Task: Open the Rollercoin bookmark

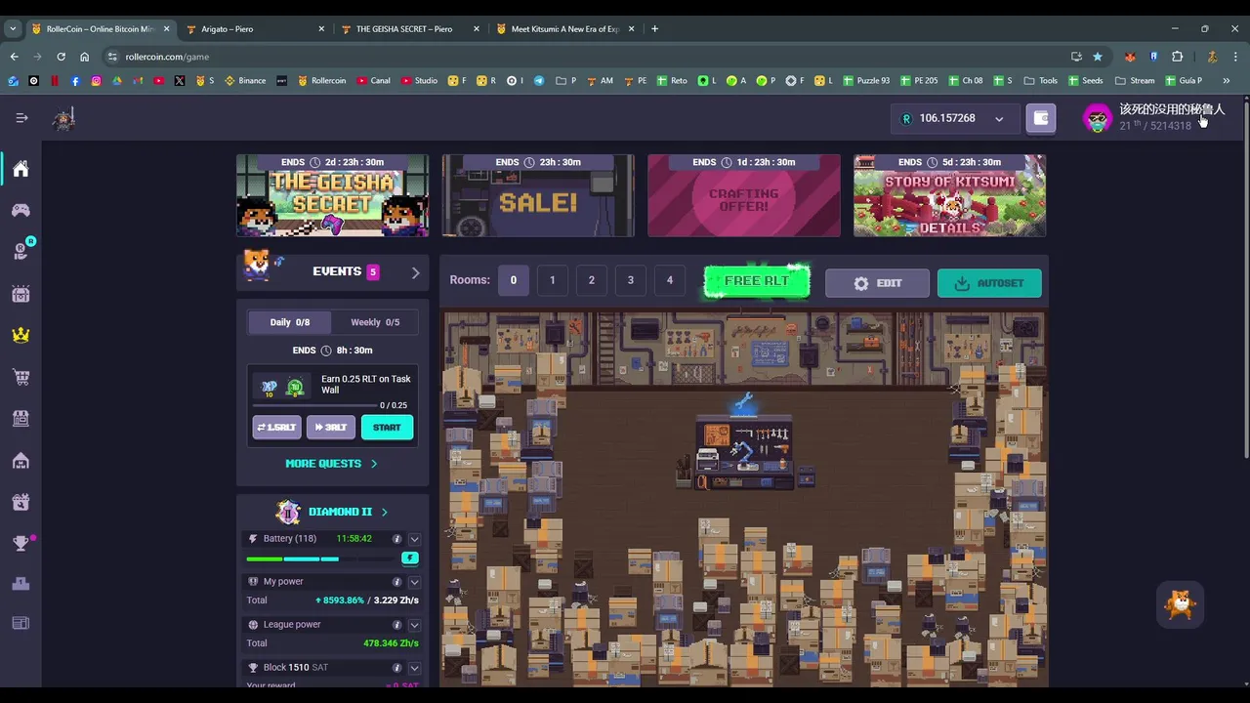Action: coord(321,81)
